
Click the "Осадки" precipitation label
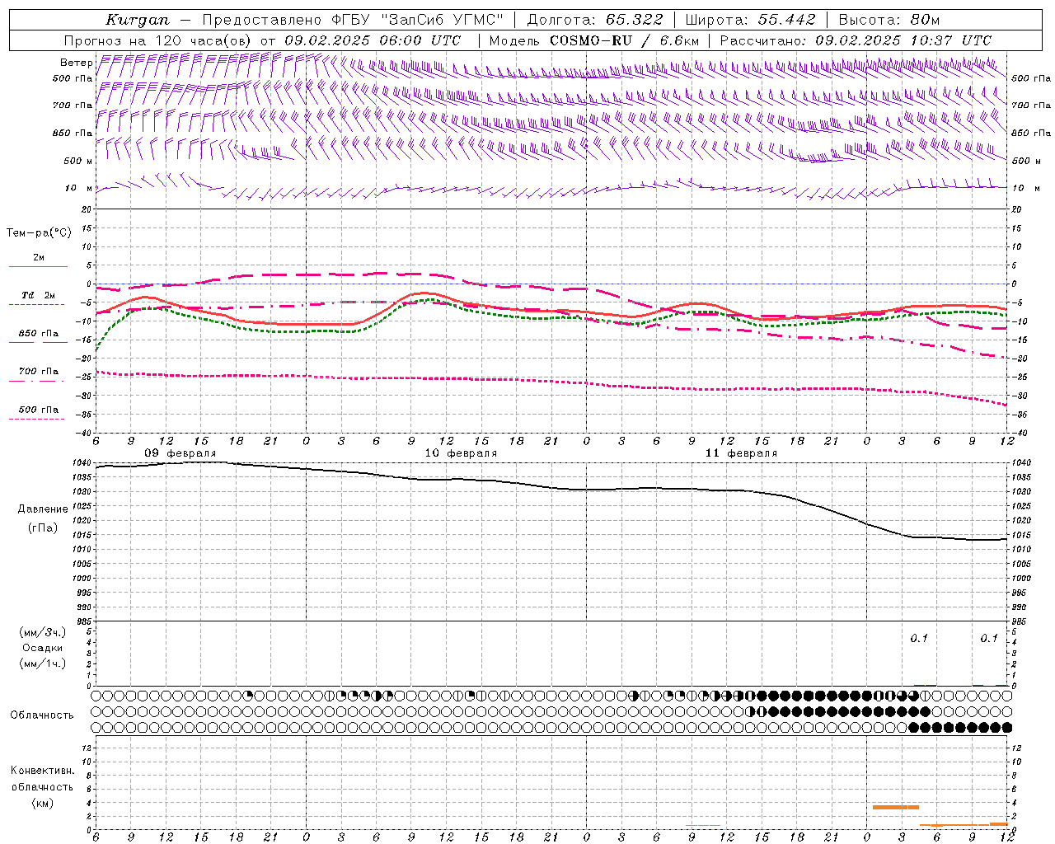pyautogui.click(x=43, y=648)
